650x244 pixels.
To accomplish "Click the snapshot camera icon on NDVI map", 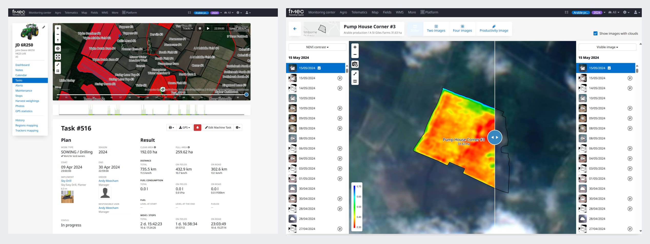I will coord(355,64).
